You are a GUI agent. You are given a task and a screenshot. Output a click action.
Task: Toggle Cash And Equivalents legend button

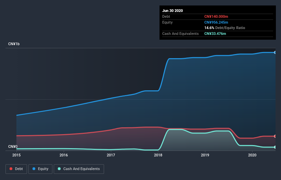click(79, 169)
